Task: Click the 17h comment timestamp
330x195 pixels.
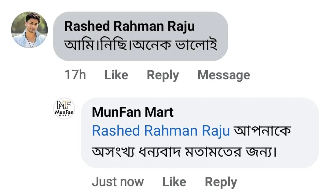Action: click(75, 75)
